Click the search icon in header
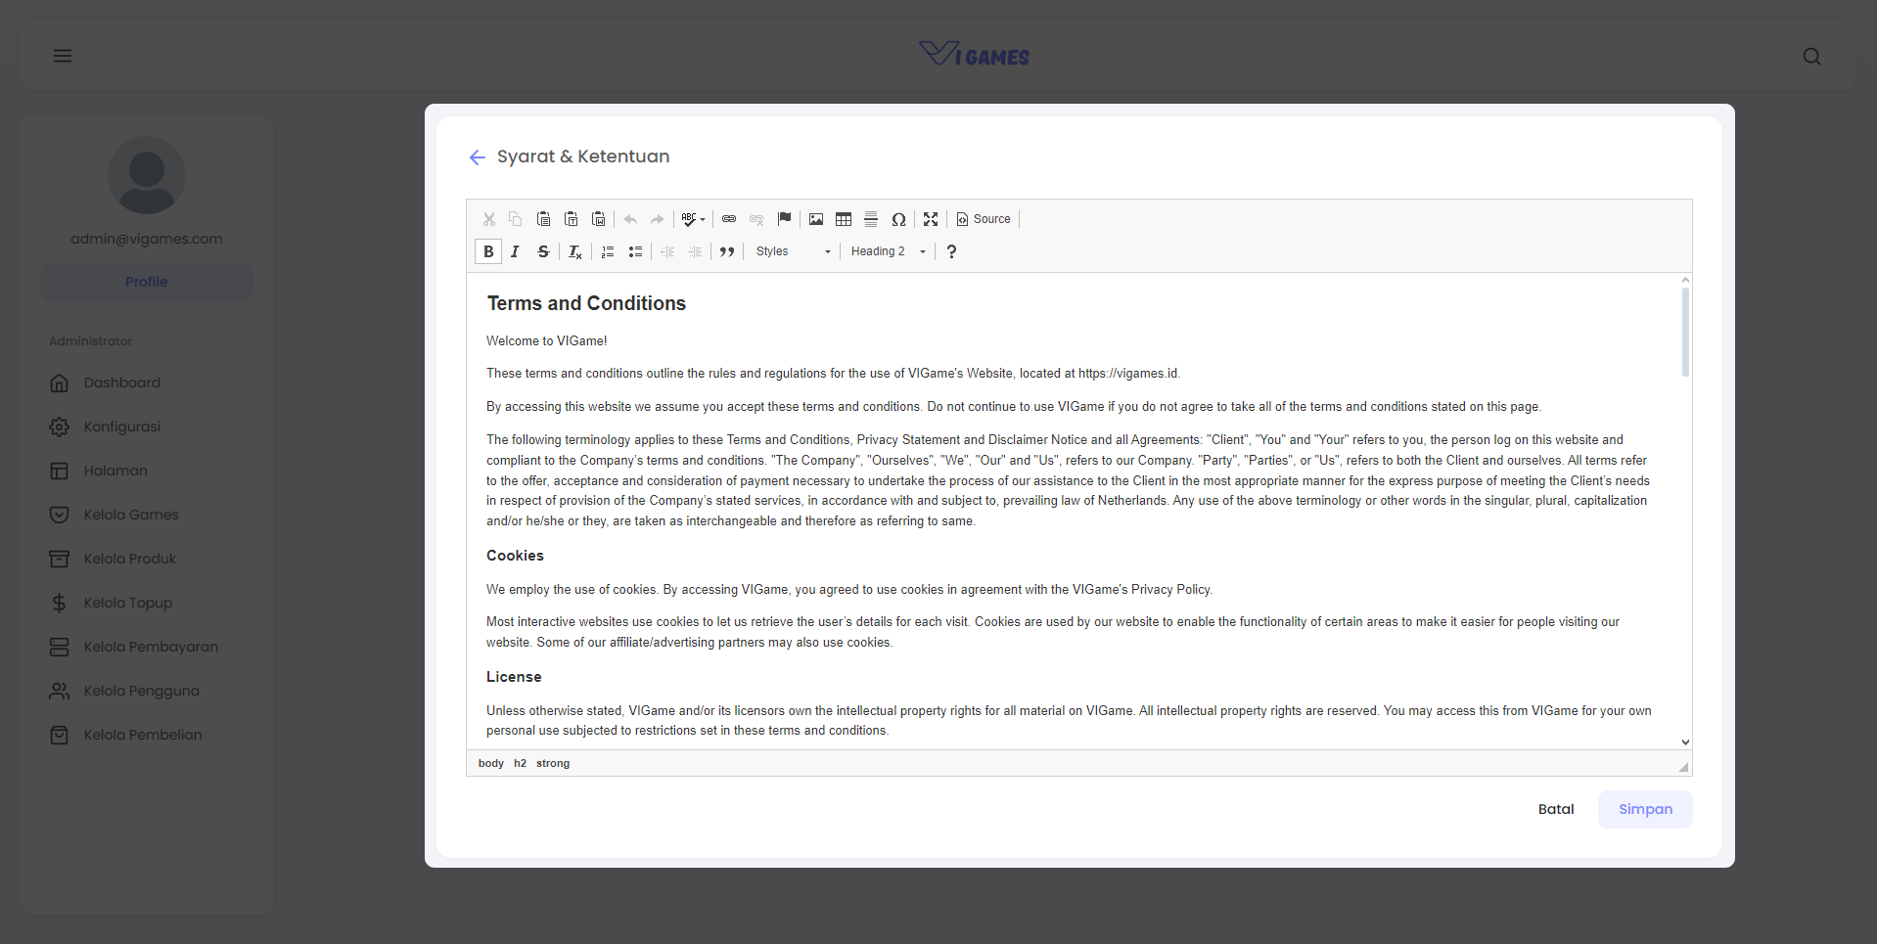 click(1811, 56)
